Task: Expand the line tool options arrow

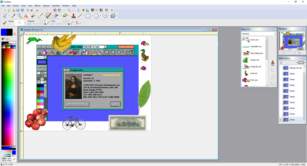Action: [x=84, y=16]
